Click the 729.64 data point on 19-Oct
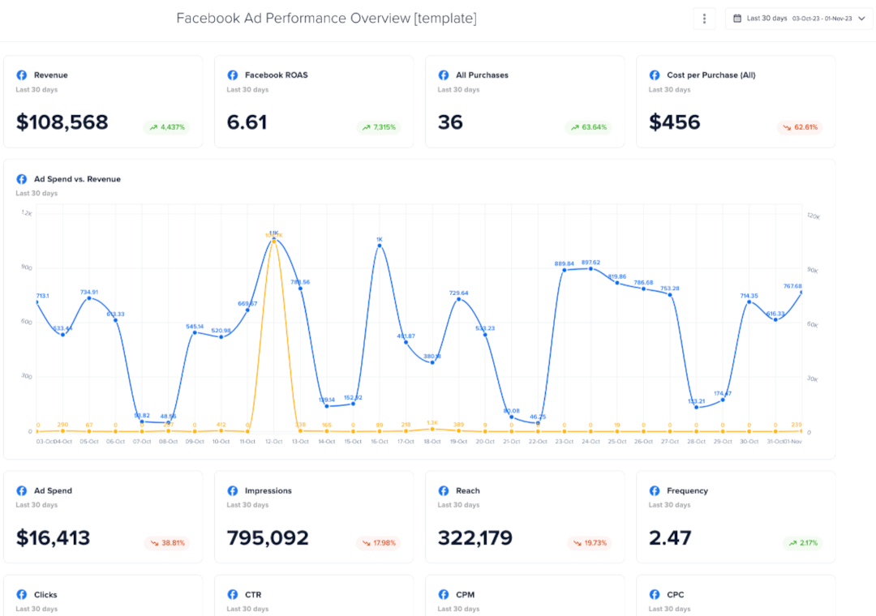876x616 pixels. (x=458, y=299)
